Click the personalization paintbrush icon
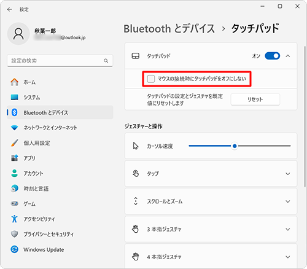This screenshot has height=269, width=307. click(15, 143)
